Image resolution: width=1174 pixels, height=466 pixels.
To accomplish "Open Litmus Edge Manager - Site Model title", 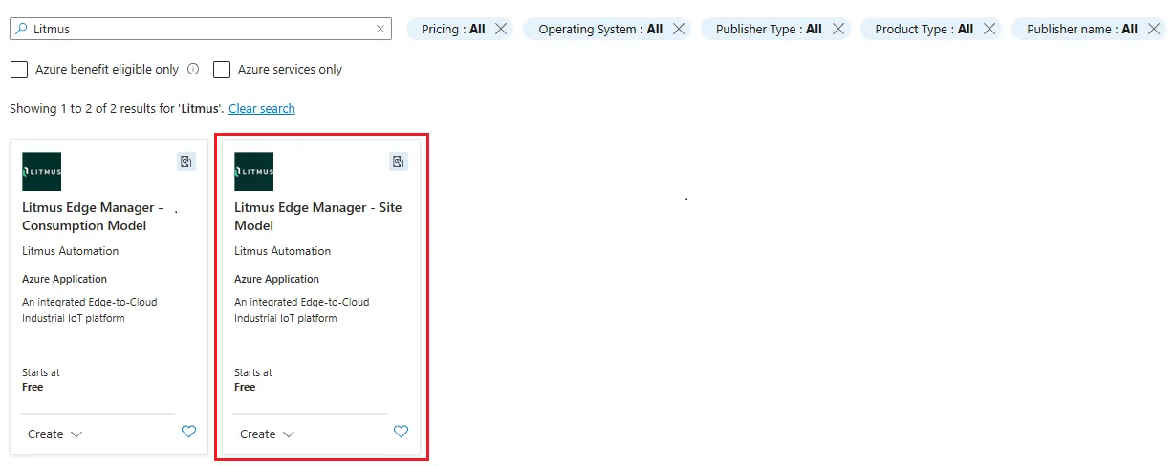I will pyautogui.click(x=318, y=217).
